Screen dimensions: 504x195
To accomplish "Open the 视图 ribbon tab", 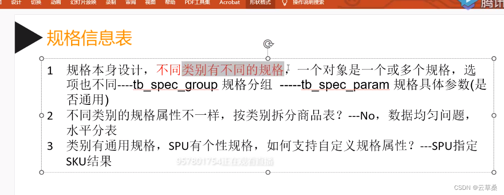I will pos(150,3).
